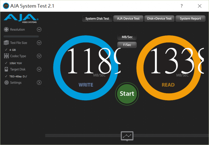The height and width of the screenshot is (145, 209).
Task: Expand the Codec Type dropdown arrow
Action: click(39, 56)
